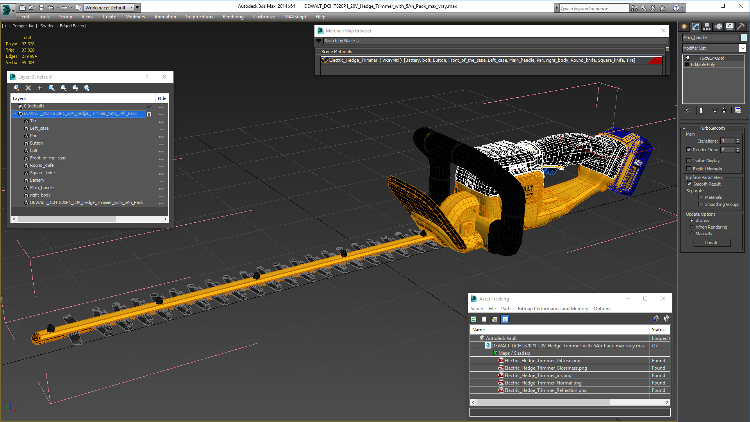The height and width of the screenshot is (422, 750).
Task: Open the Modifiers menu
Action: 135,17
